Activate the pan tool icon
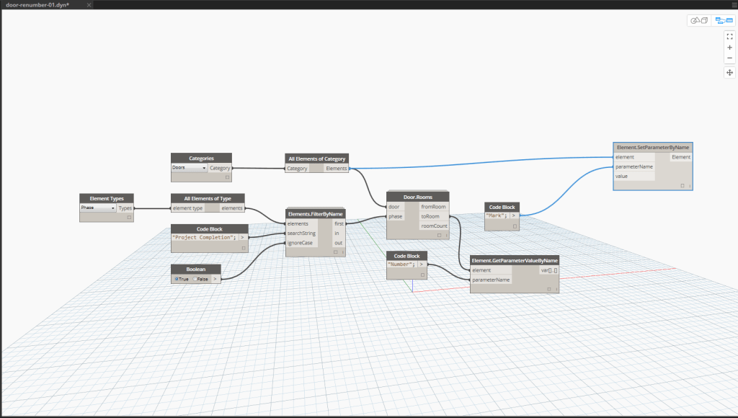Screen dimensions: 738x418 point(729,72)
